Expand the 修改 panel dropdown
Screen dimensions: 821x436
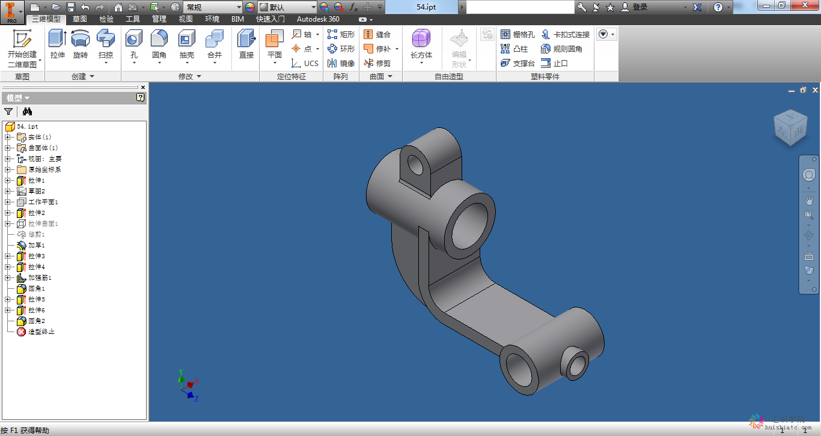[190, 76]
